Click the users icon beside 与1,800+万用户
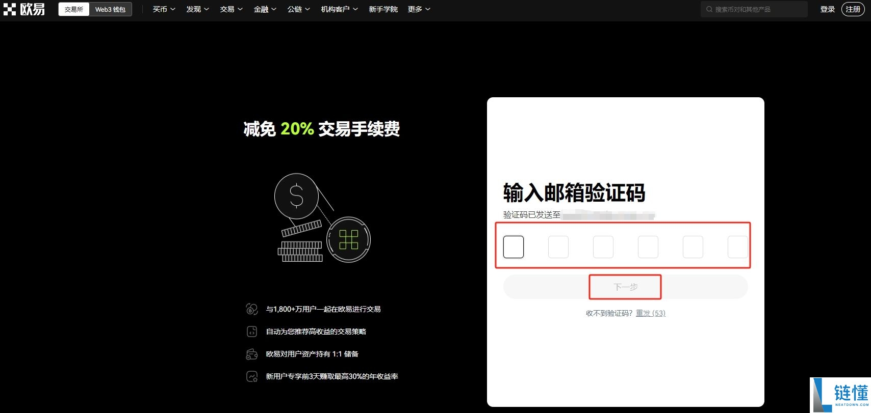The height and width of the screenshot is (413, 871). point(252,309)
